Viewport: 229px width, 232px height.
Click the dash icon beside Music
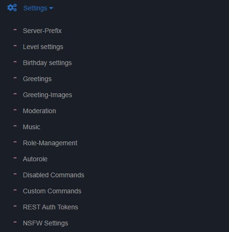coord(15,126)
